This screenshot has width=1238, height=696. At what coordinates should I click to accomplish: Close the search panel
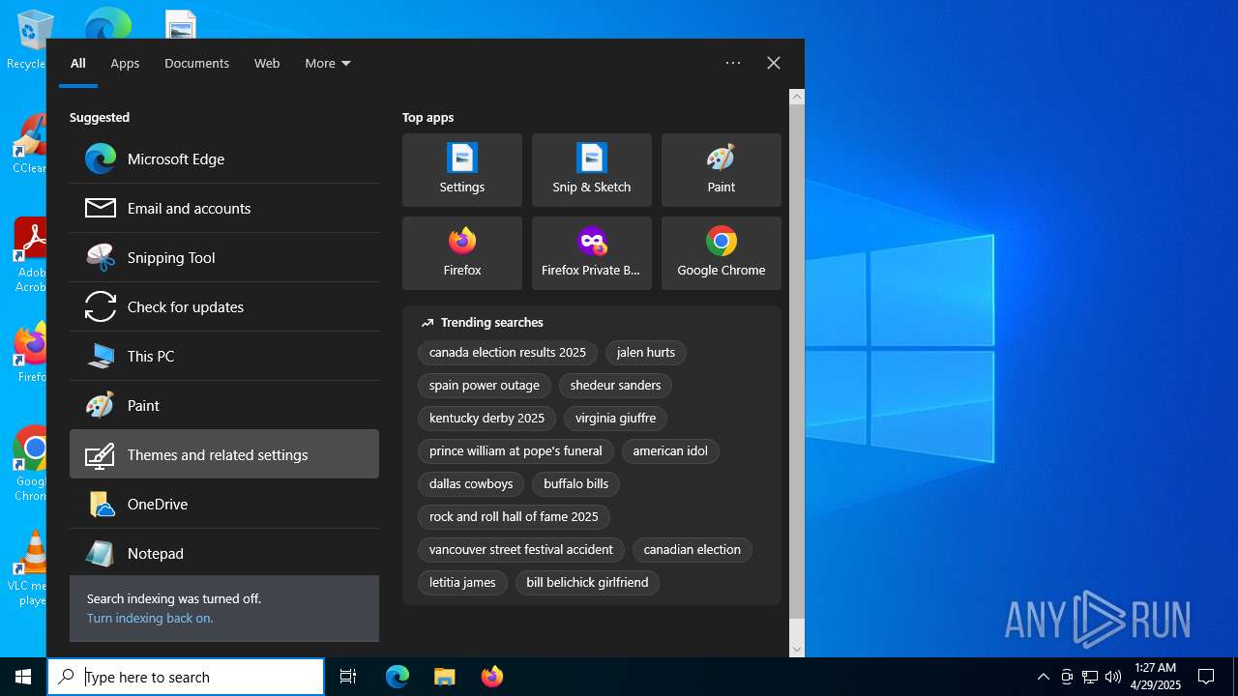coord(774,63)
